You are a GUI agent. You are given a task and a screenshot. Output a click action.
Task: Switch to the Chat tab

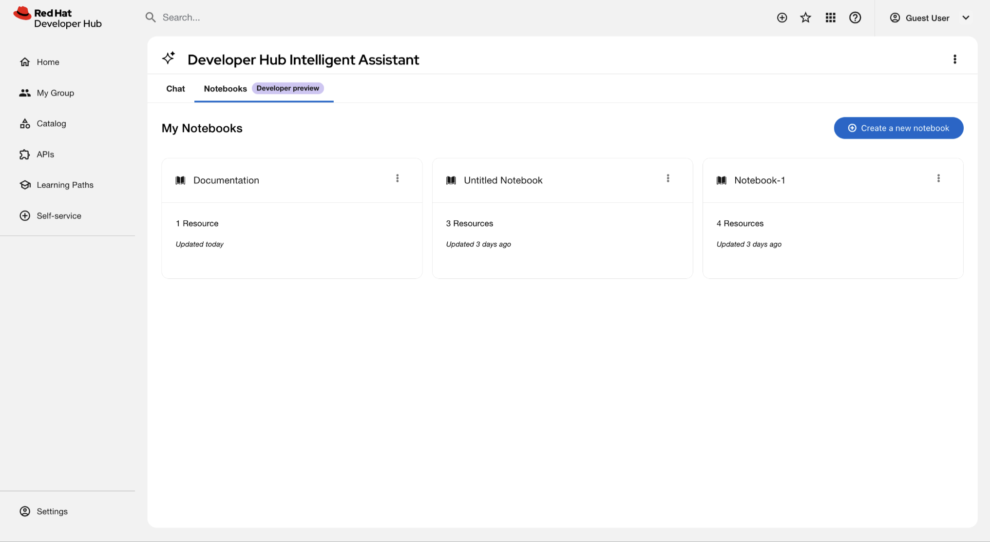point(175,89)
